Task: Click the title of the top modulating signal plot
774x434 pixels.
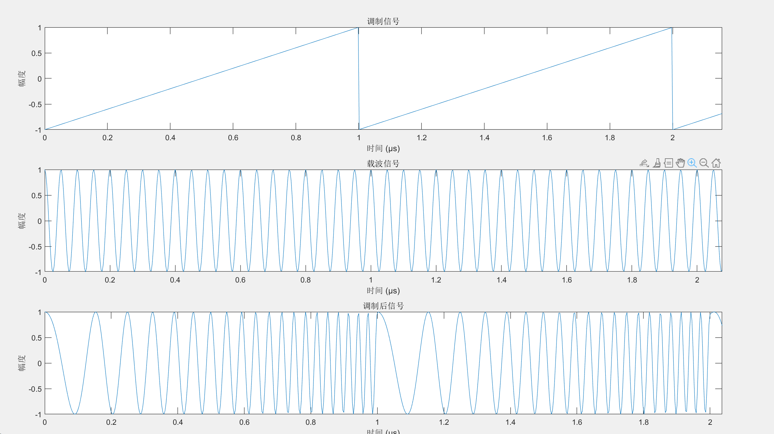Action: click(383, 21)
